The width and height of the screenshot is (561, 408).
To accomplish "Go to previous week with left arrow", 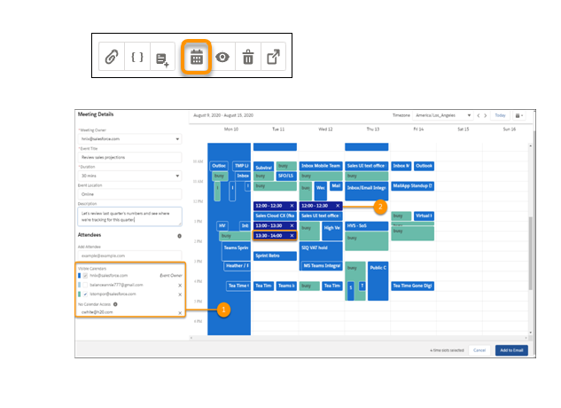I will pos(479,115).
